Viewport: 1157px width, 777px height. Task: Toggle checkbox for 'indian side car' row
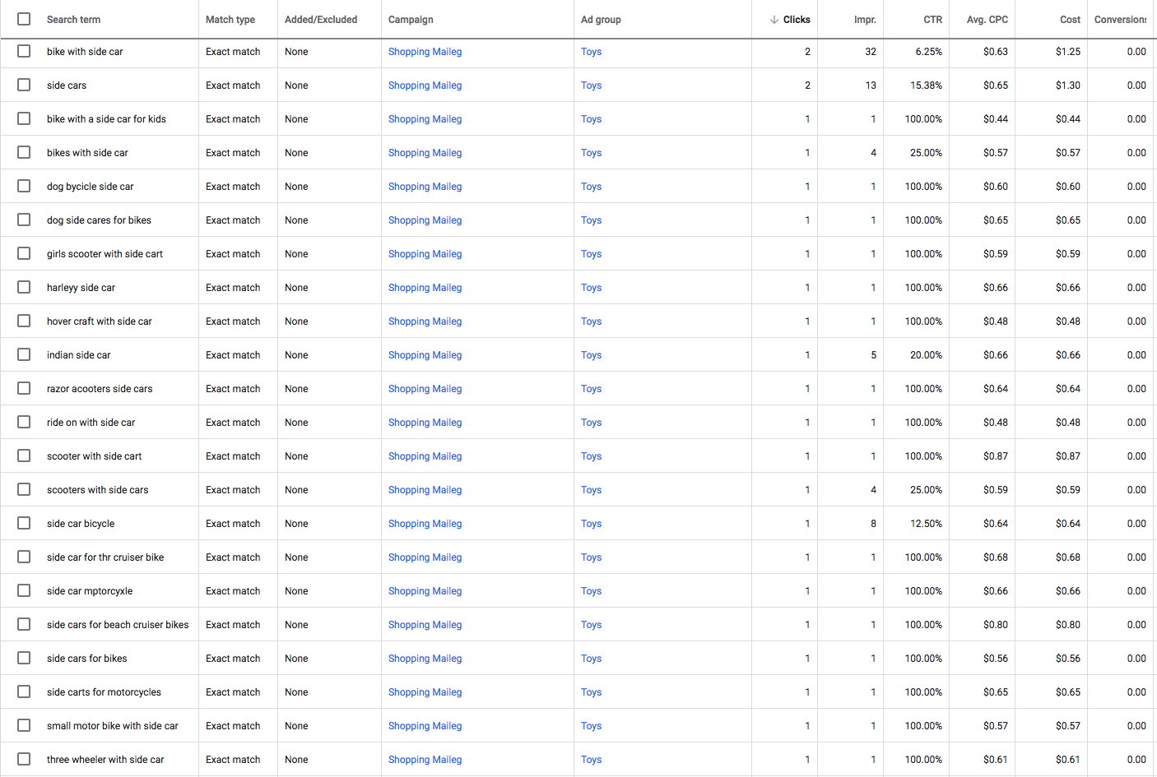[x=24, y=354]
